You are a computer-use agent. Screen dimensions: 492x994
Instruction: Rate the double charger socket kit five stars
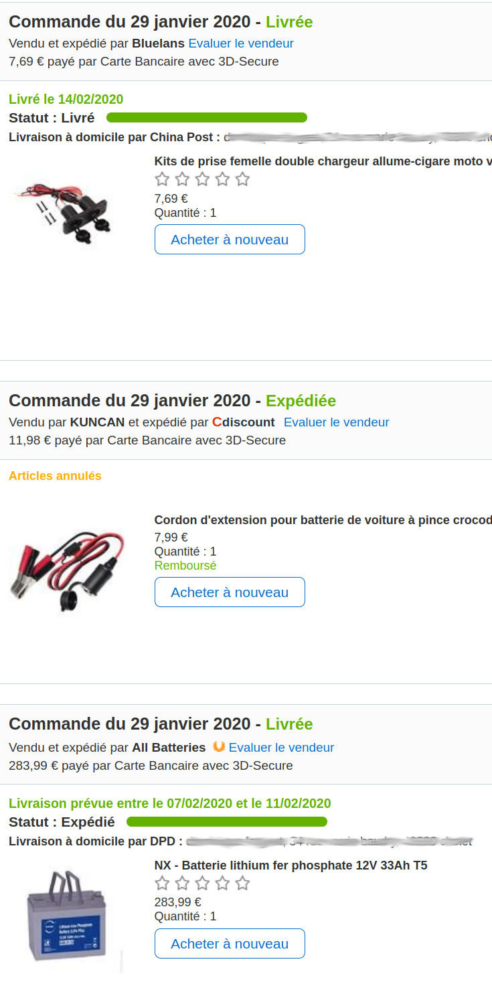click(242, 179)
